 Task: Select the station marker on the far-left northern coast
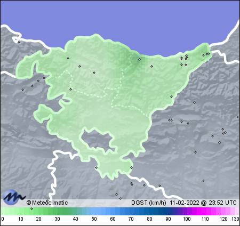(19, 42)
